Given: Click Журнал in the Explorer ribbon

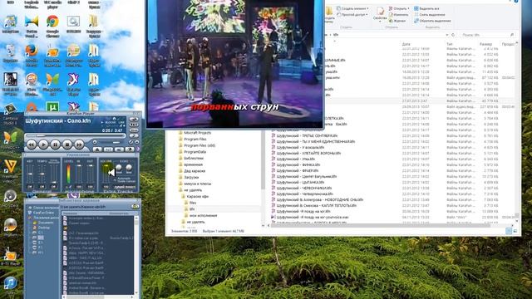Looking at the screenshot, I should (397, 21).
